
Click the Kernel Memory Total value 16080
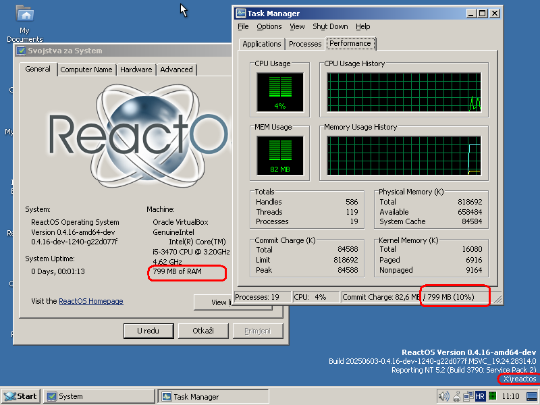pos(472,249)
